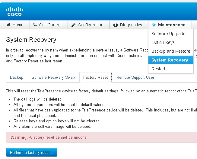Viewport: 197px width, 159px height.
Task: Select the highlighted System Recovery menu entry
Action: tap(171, 60)
